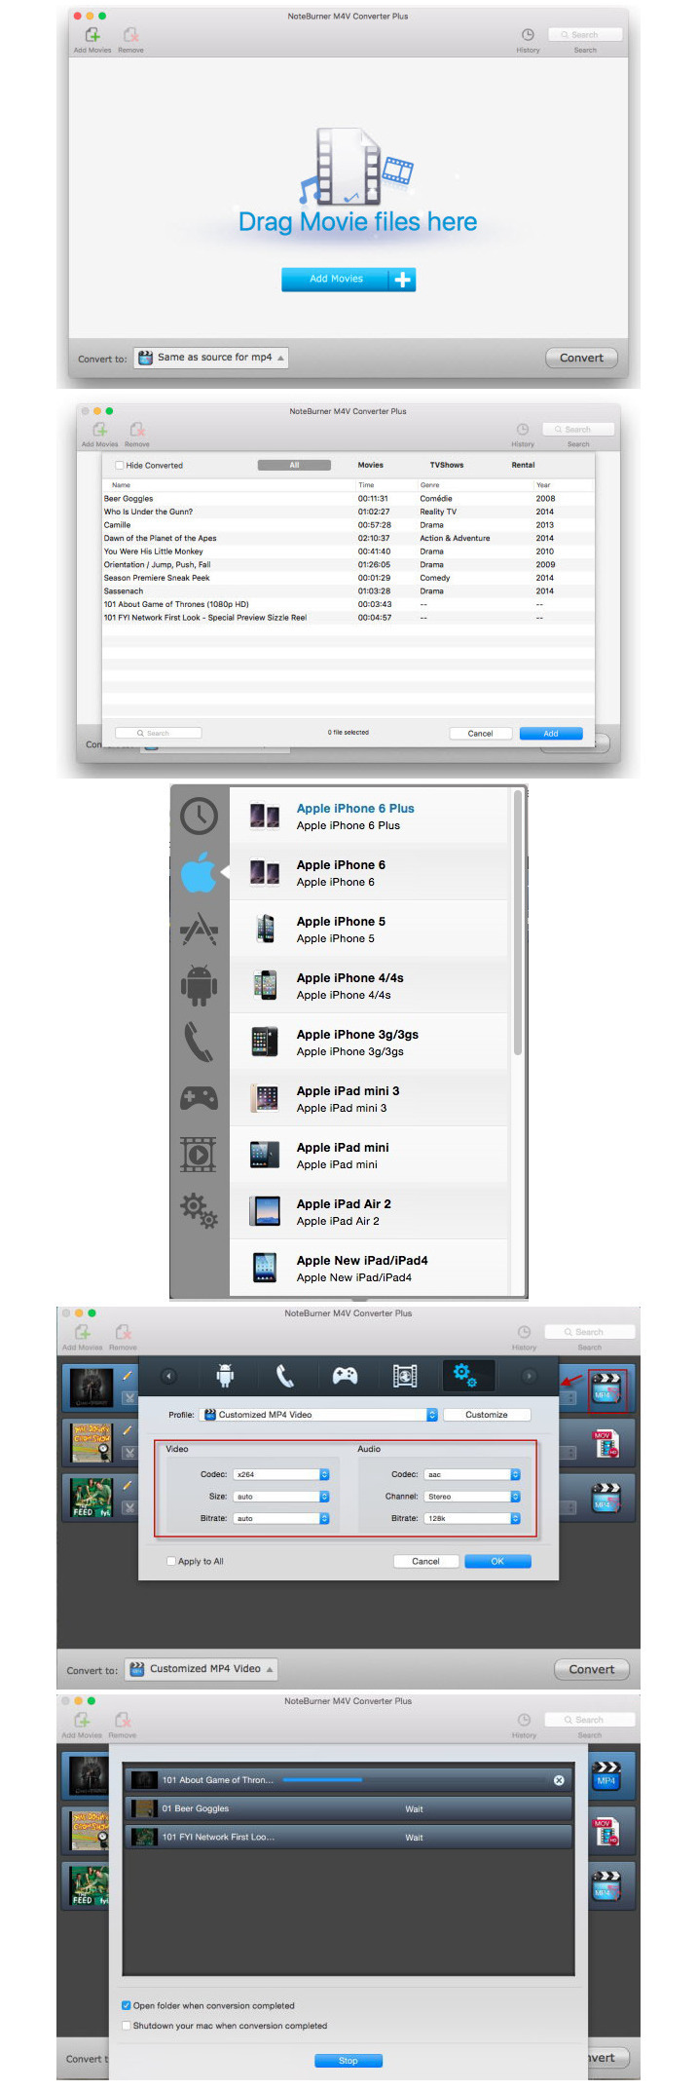Select the Recent clock icon in device list sidebar
Screen dimensions: 697x2090
199,816
